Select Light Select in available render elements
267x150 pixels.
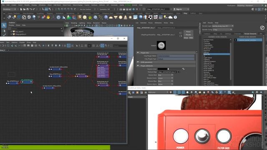click(208, 58)
